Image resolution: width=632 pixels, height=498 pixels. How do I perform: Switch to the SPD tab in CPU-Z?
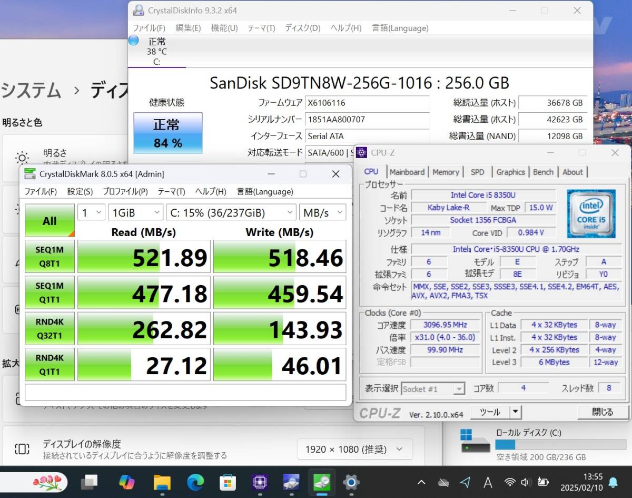click(x=478, y=172)
